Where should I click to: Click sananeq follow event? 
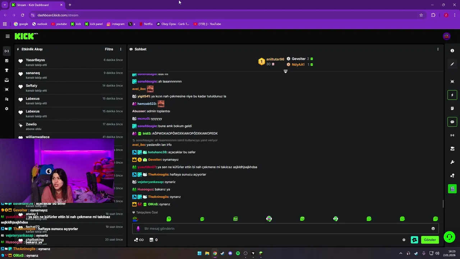(x=71, y=75)
